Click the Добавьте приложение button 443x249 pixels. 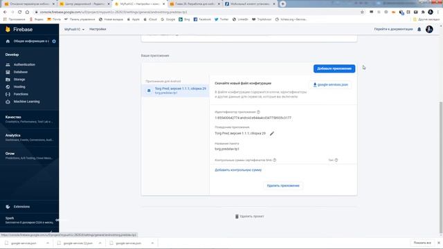[334, 68]
